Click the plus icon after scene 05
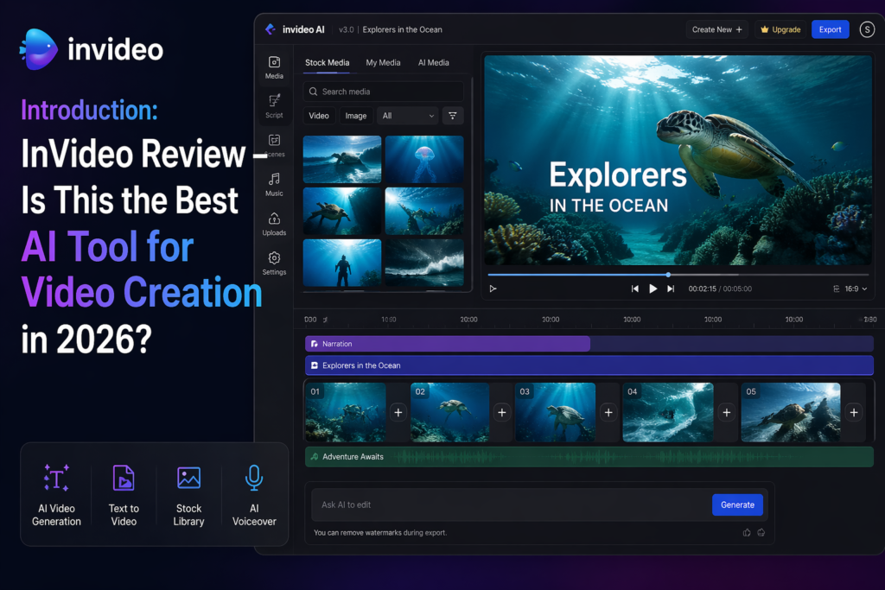This screenshot has width=885, height=590. tap(854, 412)
